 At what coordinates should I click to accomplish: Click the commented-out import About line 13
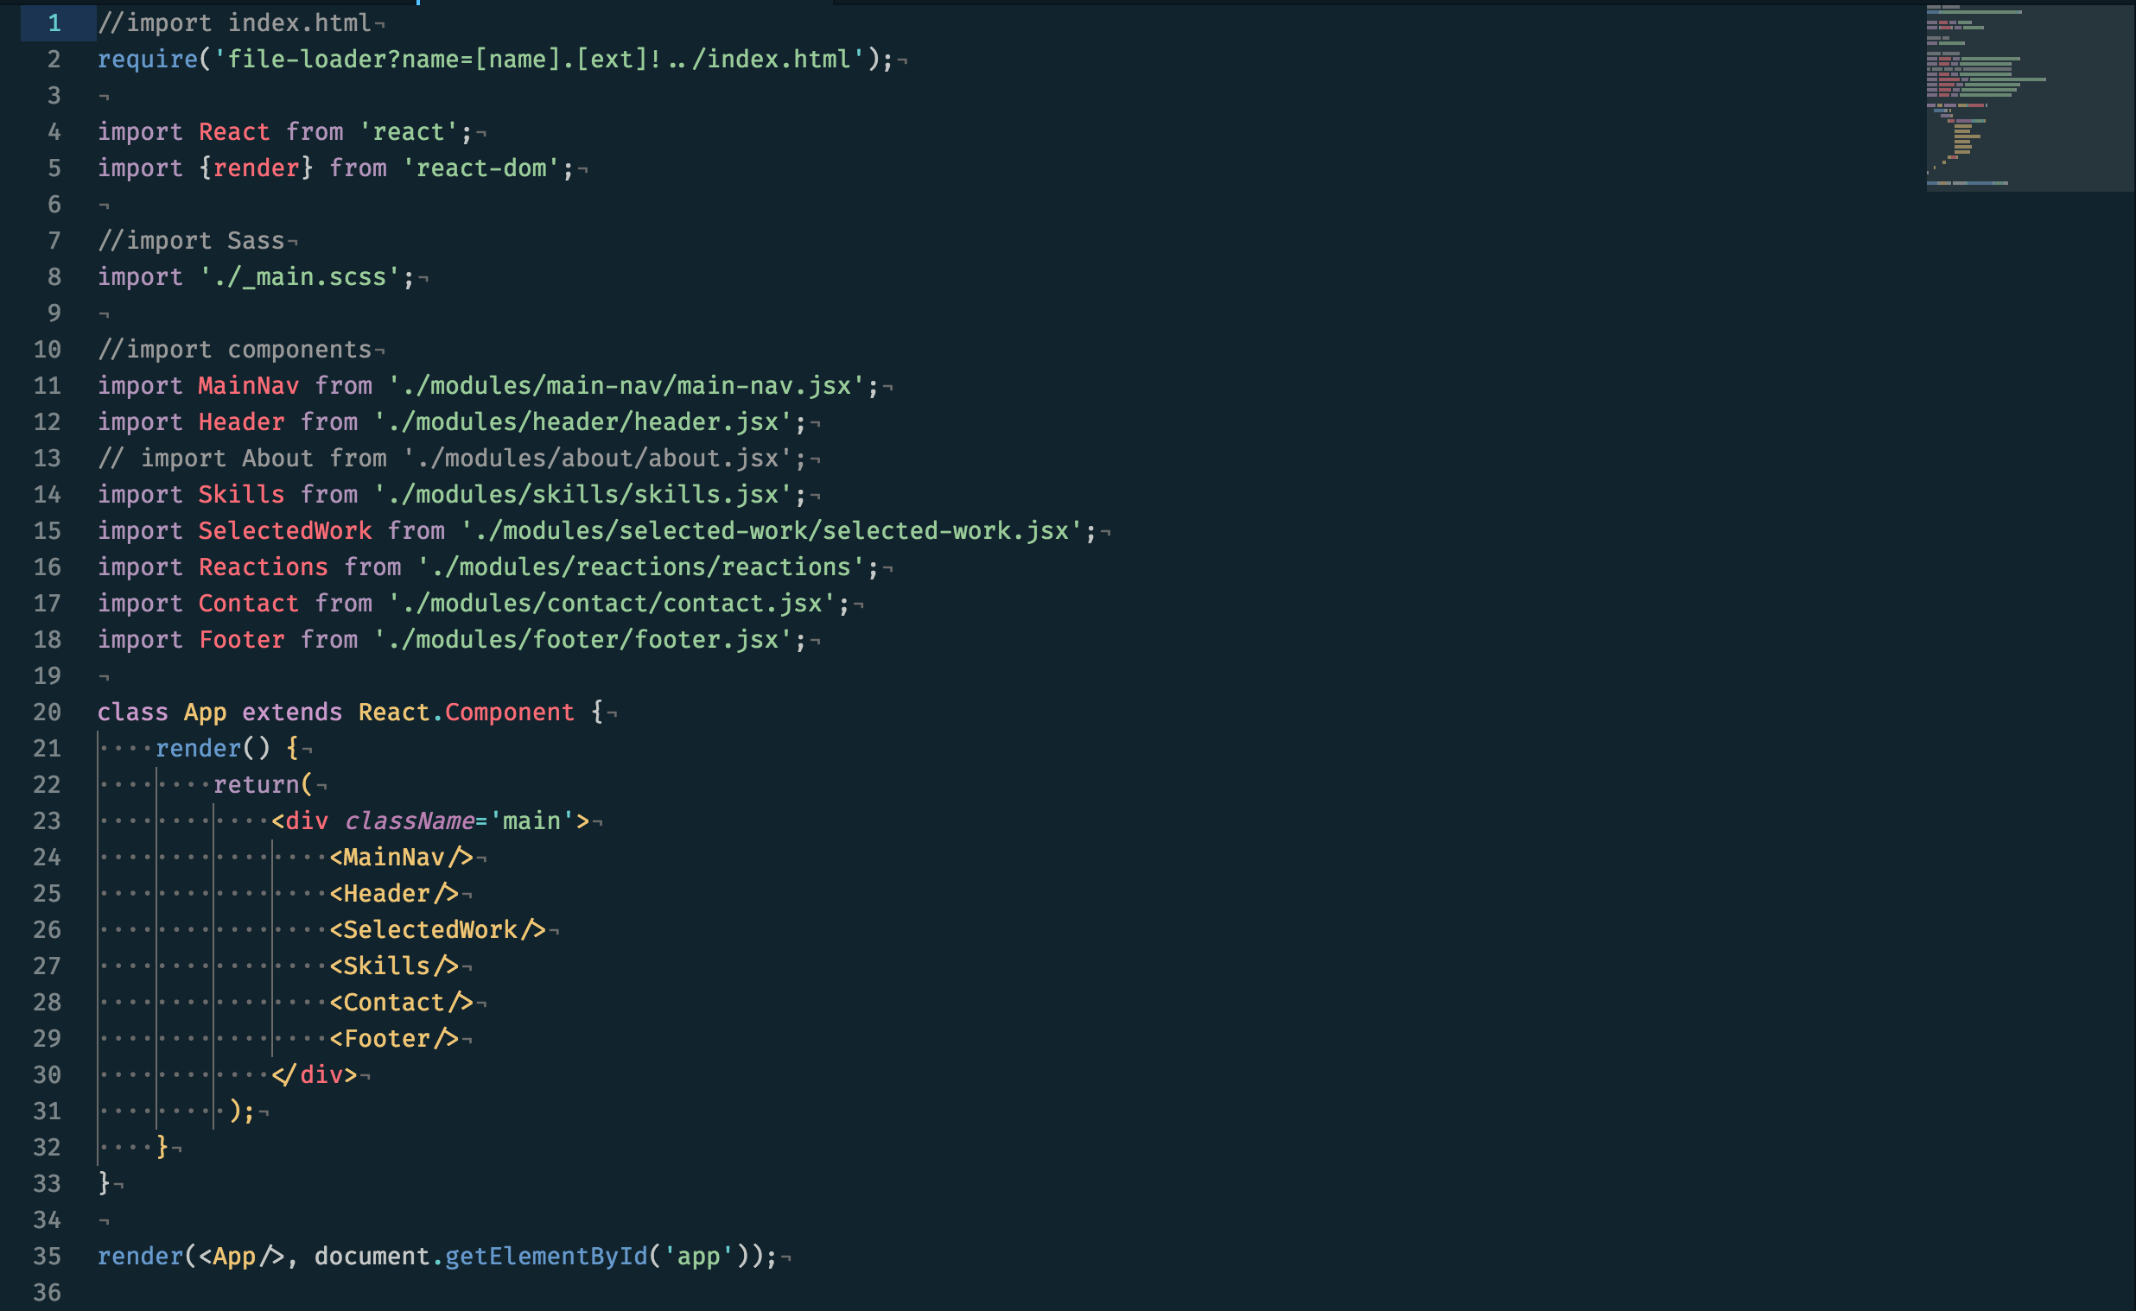(458, 458)
